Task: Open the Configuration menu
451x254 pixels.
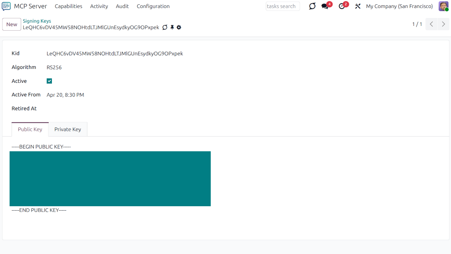Action: pos(153,6)
